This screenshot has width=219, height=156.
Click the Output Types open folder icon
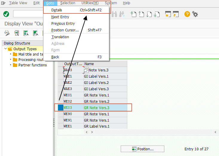[10, 49]
